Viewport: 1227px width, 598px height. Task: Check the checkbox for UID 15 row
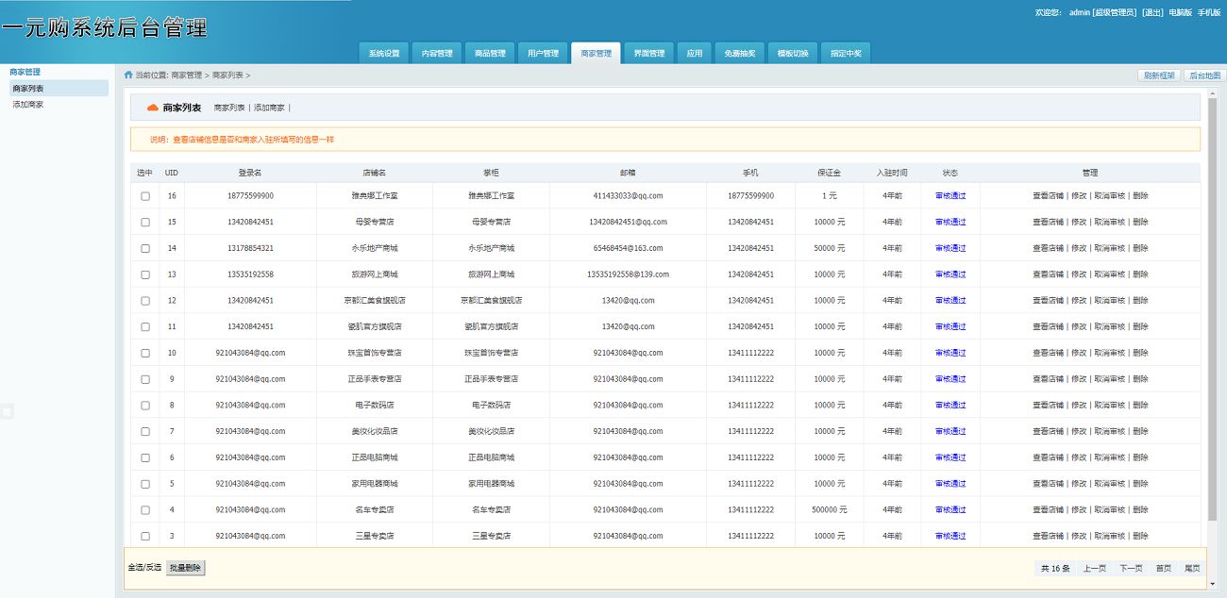point(145,223)
